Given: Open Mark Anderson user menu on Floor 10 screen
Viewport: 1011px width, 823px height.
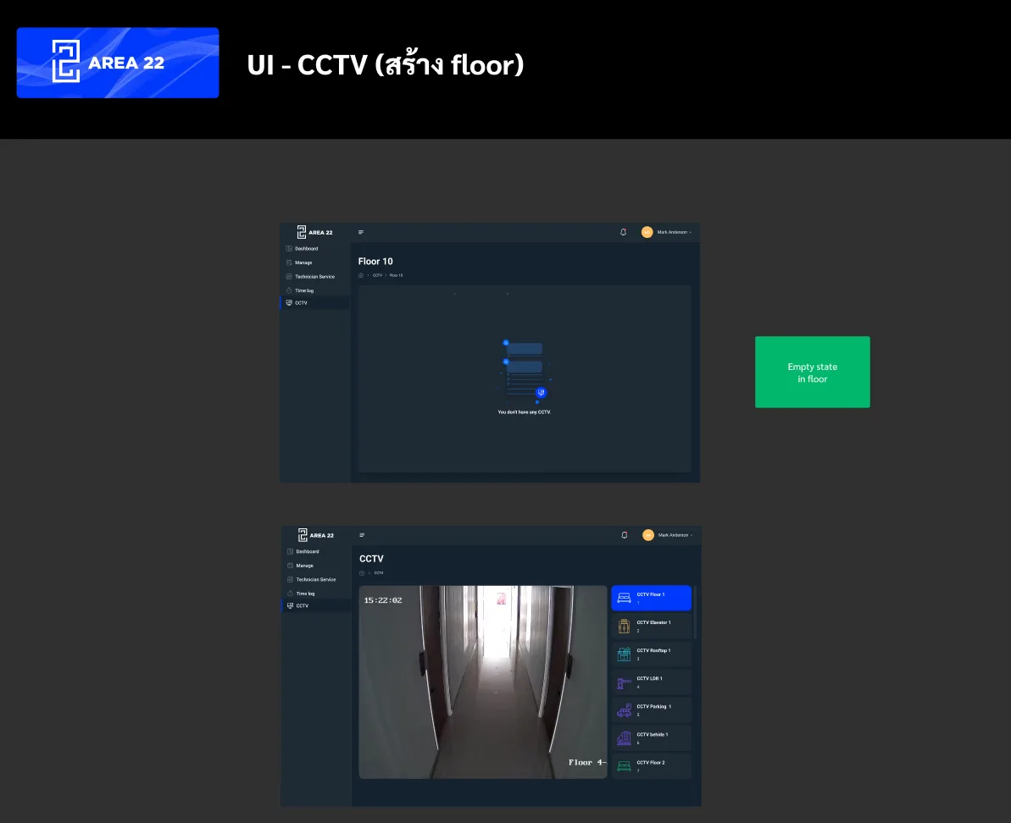Looking at the screenshot, I should pyautogui.click(x=667, y=232).
